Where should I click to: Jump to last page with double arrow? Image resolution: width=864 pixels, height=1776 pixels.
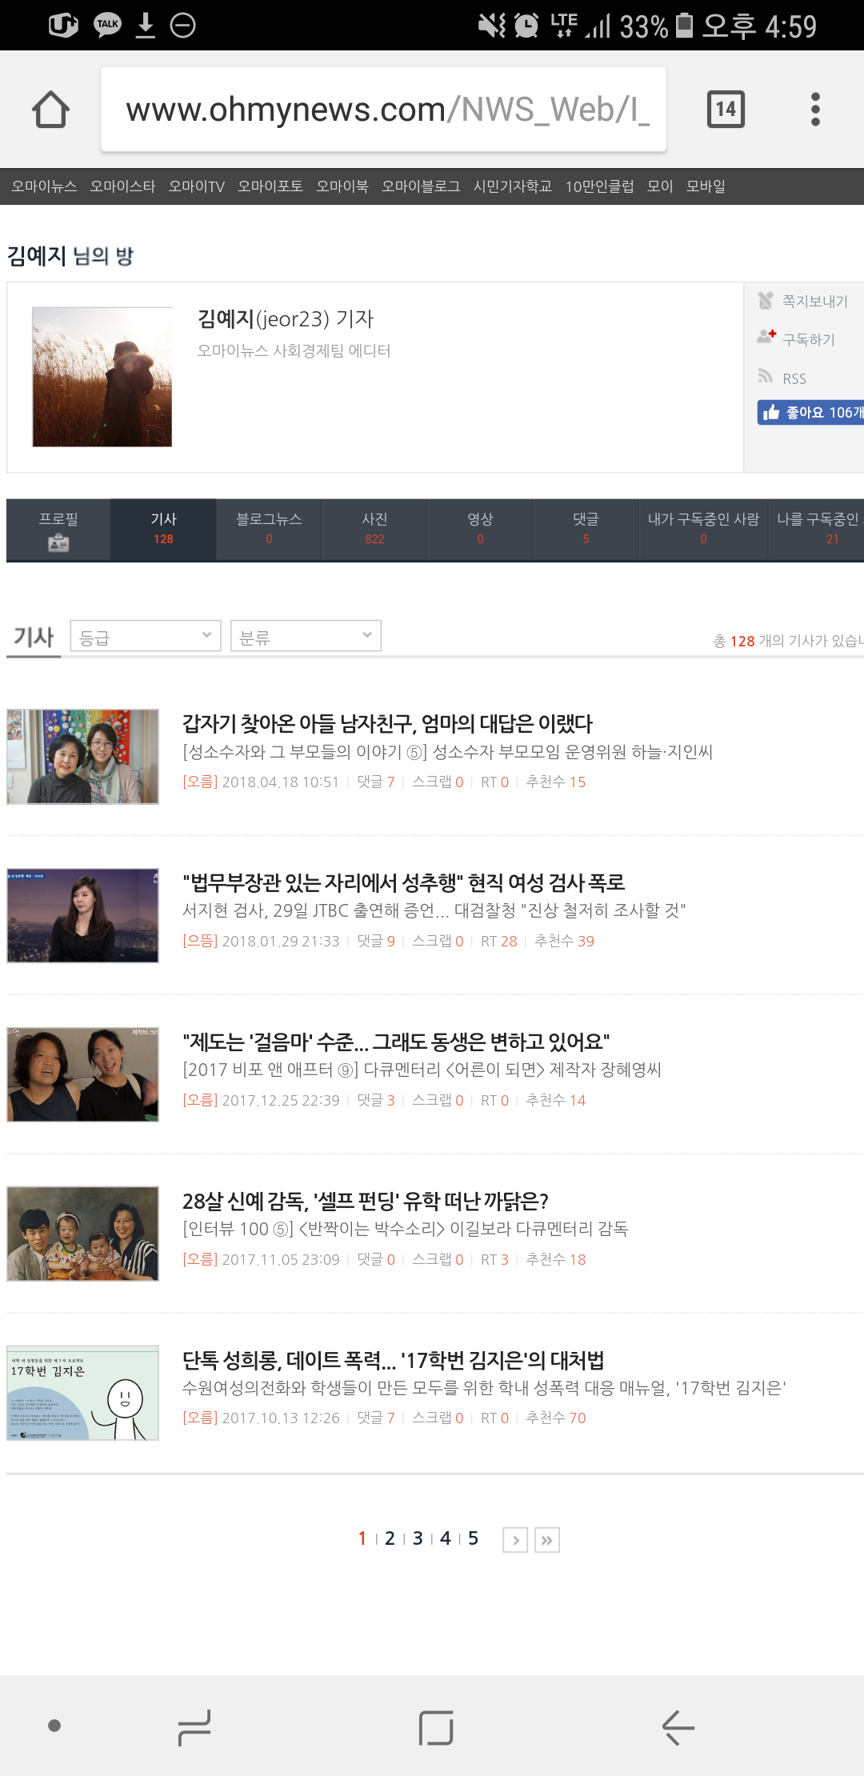click(x=547, y=1540)
